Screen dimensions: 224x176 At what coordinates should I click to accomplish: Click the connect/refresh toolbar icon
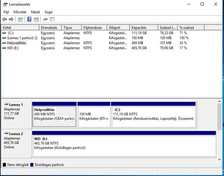coord(45,20)
